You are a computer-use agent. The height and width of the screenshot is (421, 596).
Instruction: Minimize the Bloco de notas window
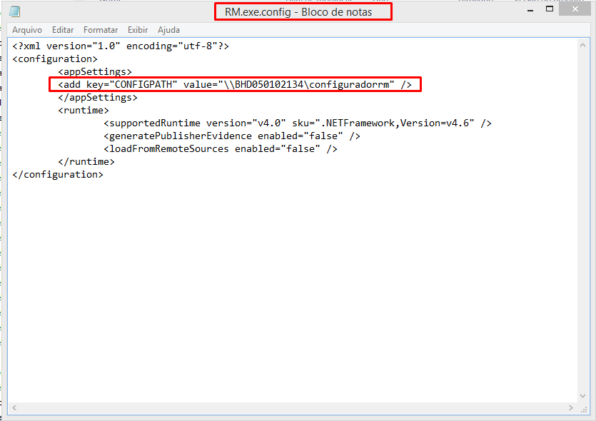click(530, 10)
